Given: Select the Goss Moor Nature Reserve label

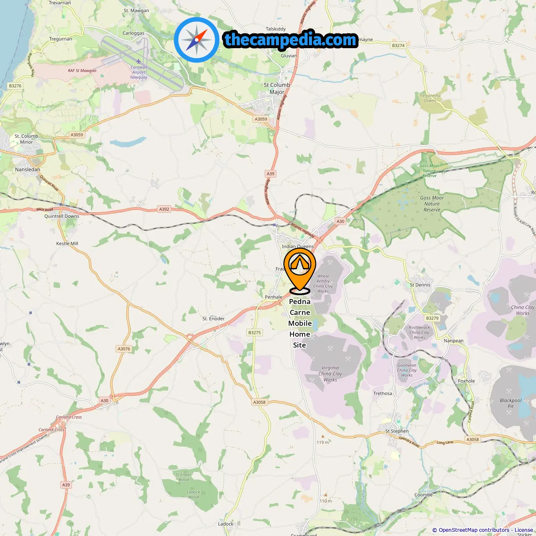Looking at the screenshot, I should pyautogui.click(x=432, y=204).
